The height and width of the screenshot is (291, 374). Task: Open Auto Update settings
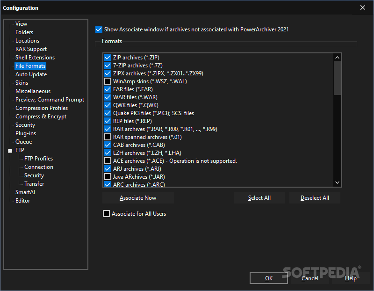click(31, 74)
